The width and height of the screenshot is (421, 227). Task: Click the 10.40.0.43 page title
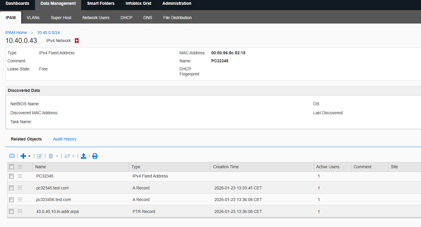coord(21,41)
